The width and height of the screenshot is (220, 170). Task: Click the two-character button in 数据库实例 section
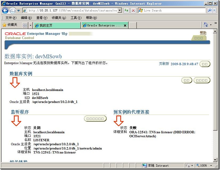[x=187, y=80]
